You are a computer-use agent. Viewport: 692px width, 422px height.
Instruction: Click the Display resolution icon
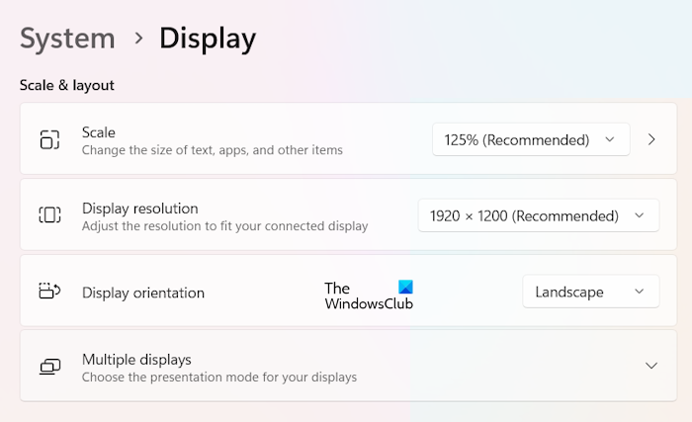coord(49,215)
